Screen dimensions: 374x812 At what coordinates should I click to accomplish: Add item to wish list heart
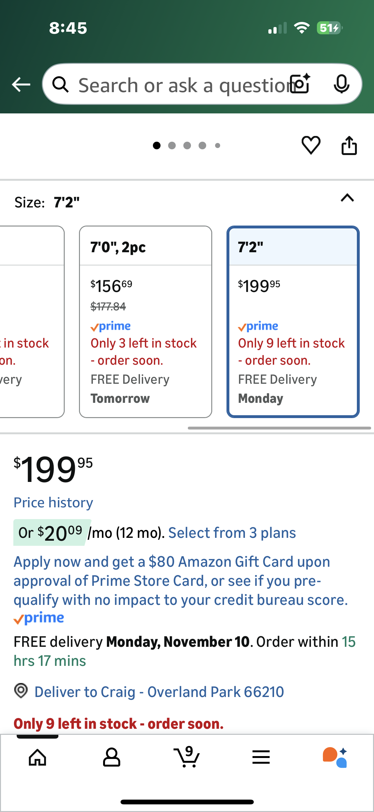(x=311, y=145)
